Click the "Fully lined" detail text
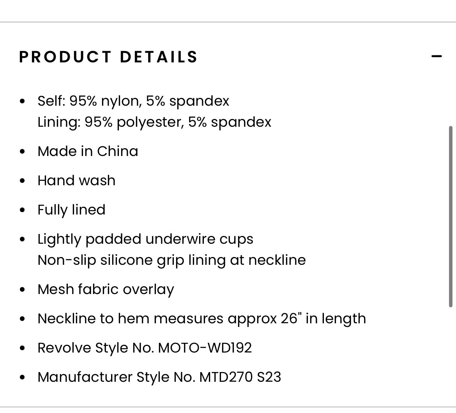456x413 pixels. [71, 210]
